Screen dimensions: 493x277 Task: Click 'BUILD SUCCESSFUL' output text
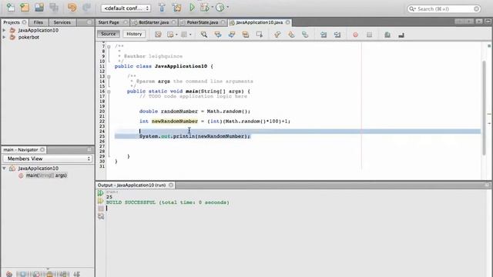(x=131, y=202)
